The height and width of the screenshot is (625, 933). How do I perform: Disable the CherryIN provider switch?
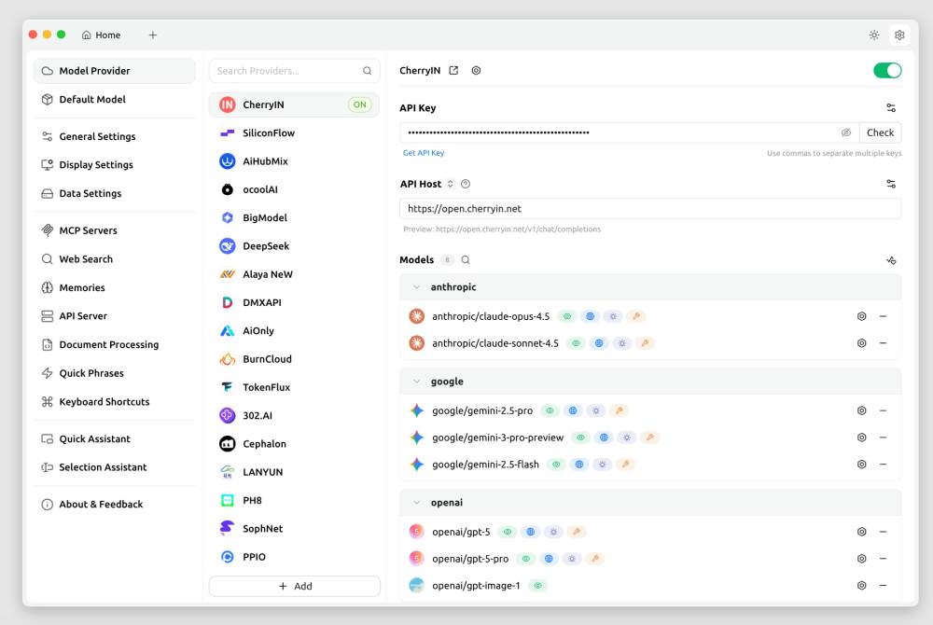[886, 71]
